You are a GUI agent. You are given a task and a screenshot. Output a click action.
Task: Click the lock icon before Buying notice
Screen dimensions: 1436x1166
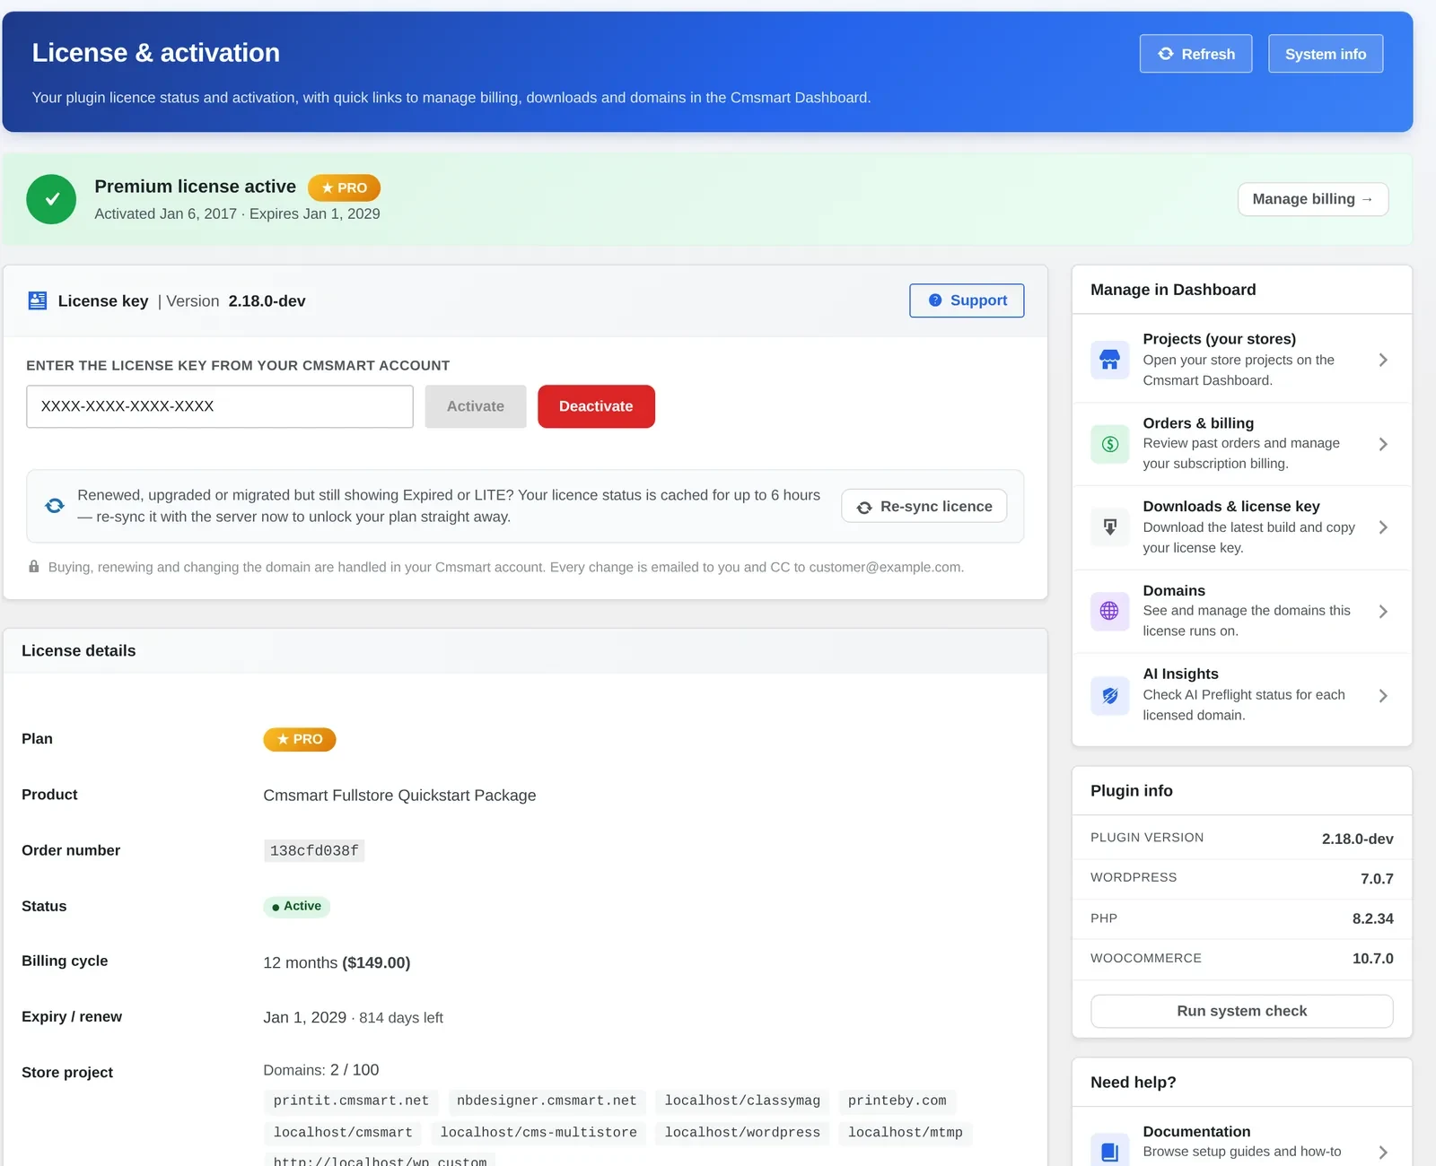[34, 567]
